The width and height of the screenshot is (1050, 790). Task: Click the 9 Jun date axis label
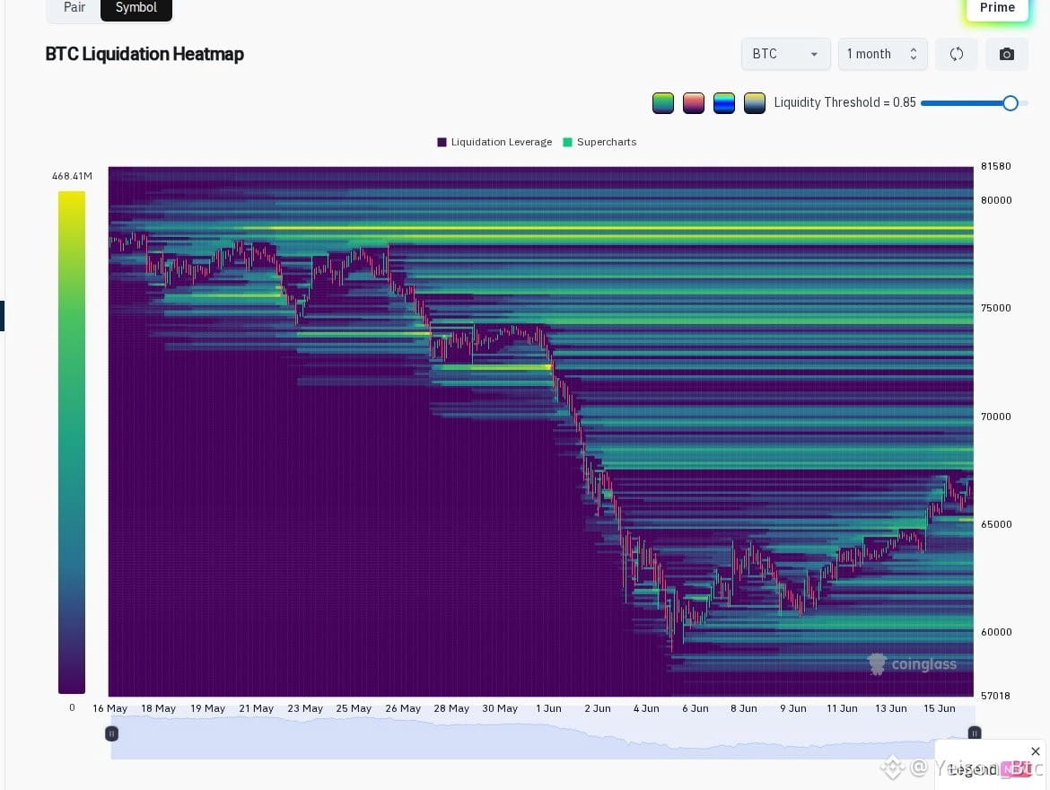(792, 708)
